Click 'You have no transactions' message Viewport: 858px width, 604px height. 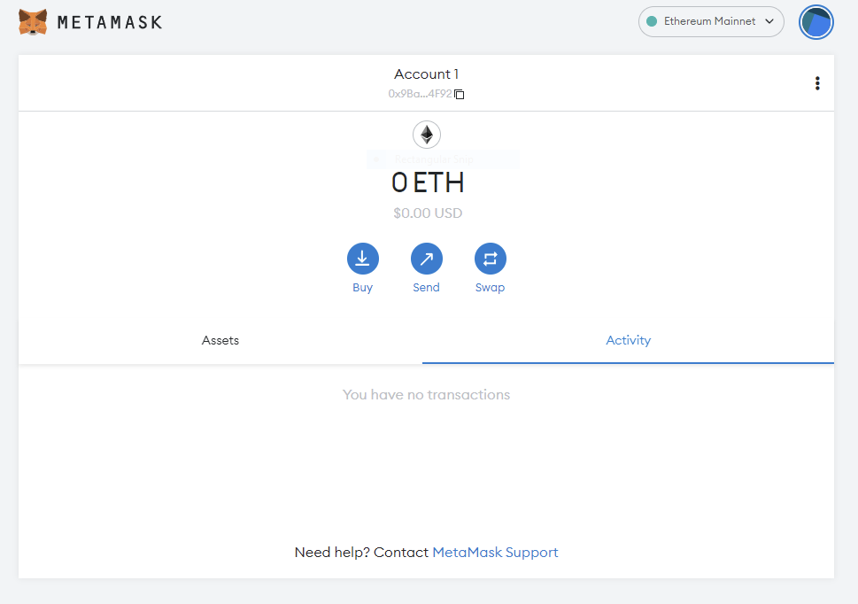[426, 394]
